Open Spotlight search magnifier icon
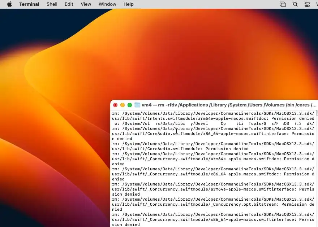The height and width of the screenshot is (227, 318). pos(295,4)
